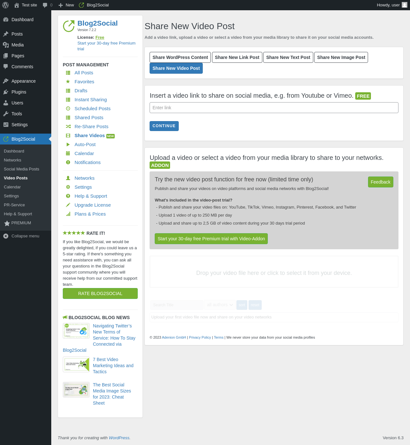The width and height of the screenshot is (410, 445).
Task: Click the Upgrade License pencil icon
Action: click(68, 205)
